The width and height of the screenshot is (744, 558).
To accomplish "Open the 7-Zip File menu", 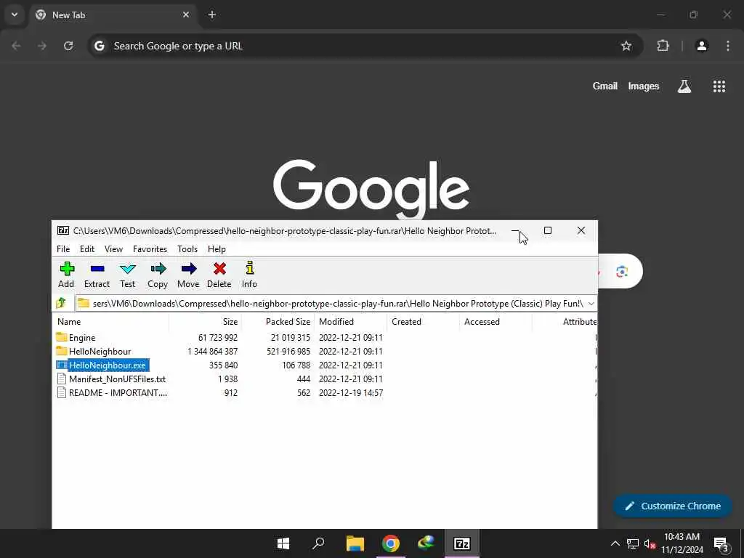I will 63,249.
